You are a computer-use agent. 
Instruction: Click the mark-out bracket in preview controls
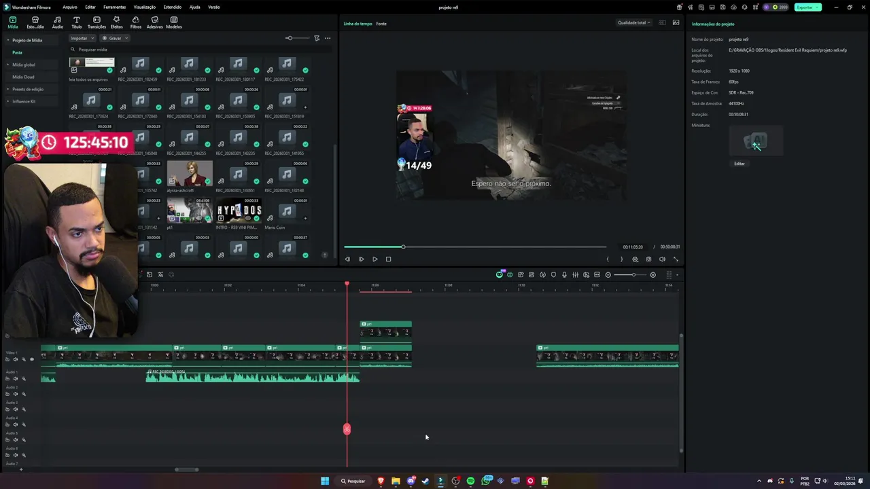621,259
